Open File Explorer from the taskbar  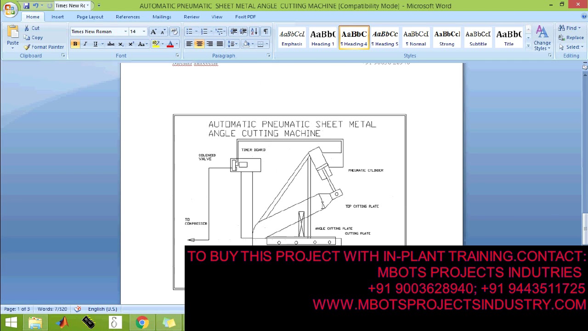click(35, 323)
